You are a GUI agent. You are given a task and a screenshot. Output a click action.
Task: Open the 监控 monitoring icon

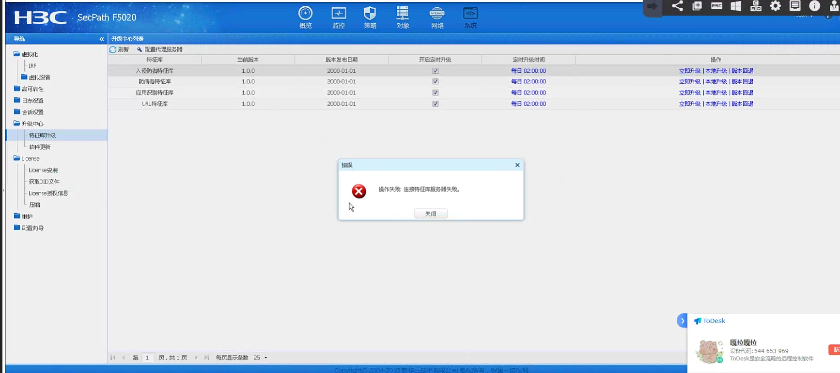[338, 14]
